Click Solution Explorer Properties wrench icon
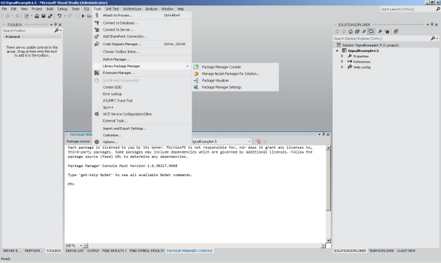441x263 pixels. pyautogui.click(x=380, y=32)
